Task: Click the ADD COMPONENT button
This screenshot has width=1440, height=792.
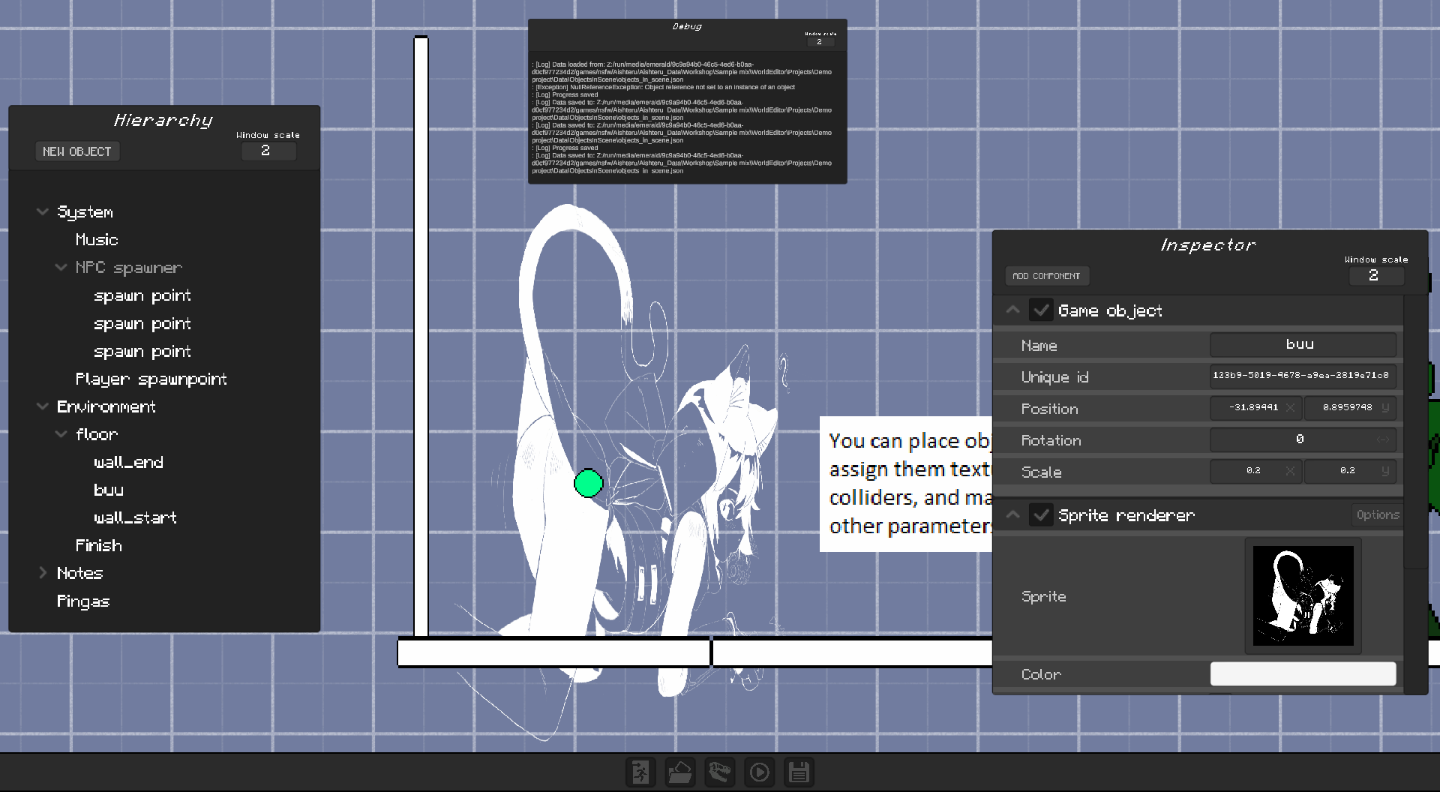Action: click(x=1047, y=276)
